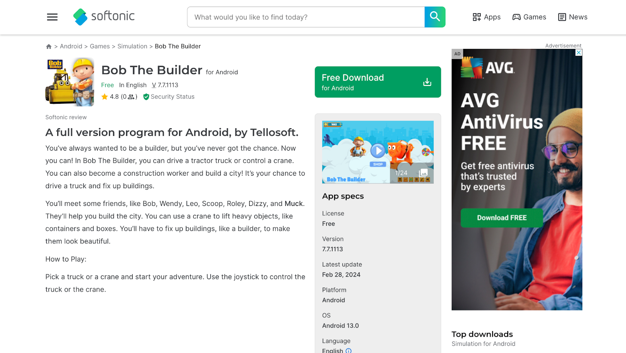Click the 'Android 13.0' OS value
The image size is (626, 353).
(x=340, y=326)
